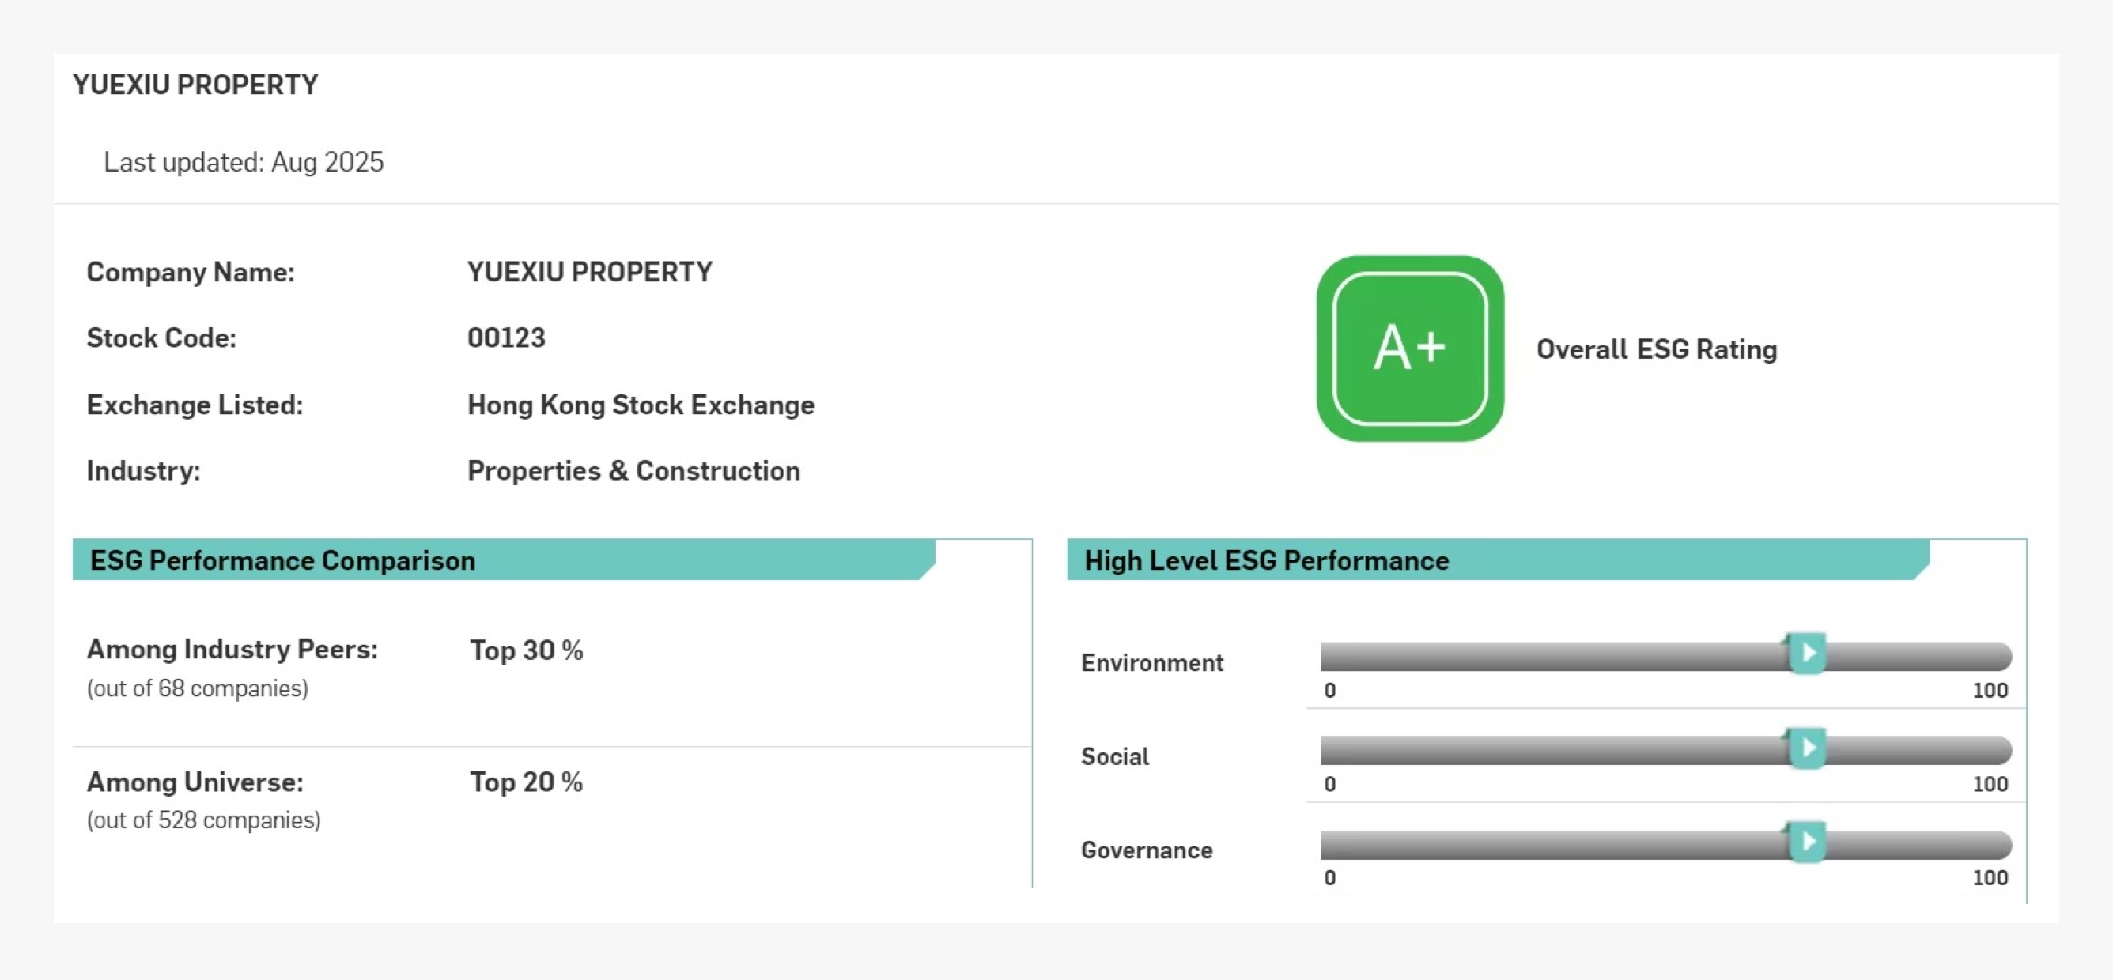Click the green A+ rating badge
Image resolution: width=2113 pixels, height=980 pixels.
1409,349
